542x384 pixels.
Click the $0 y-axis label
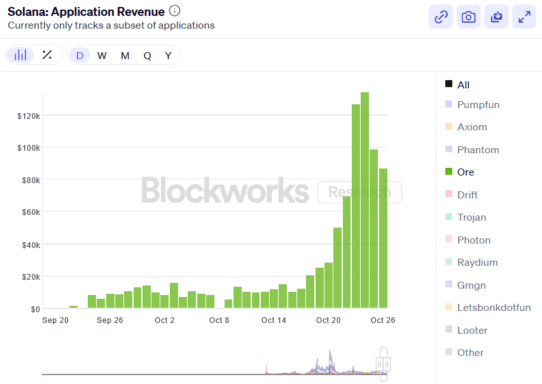[35, 310]
